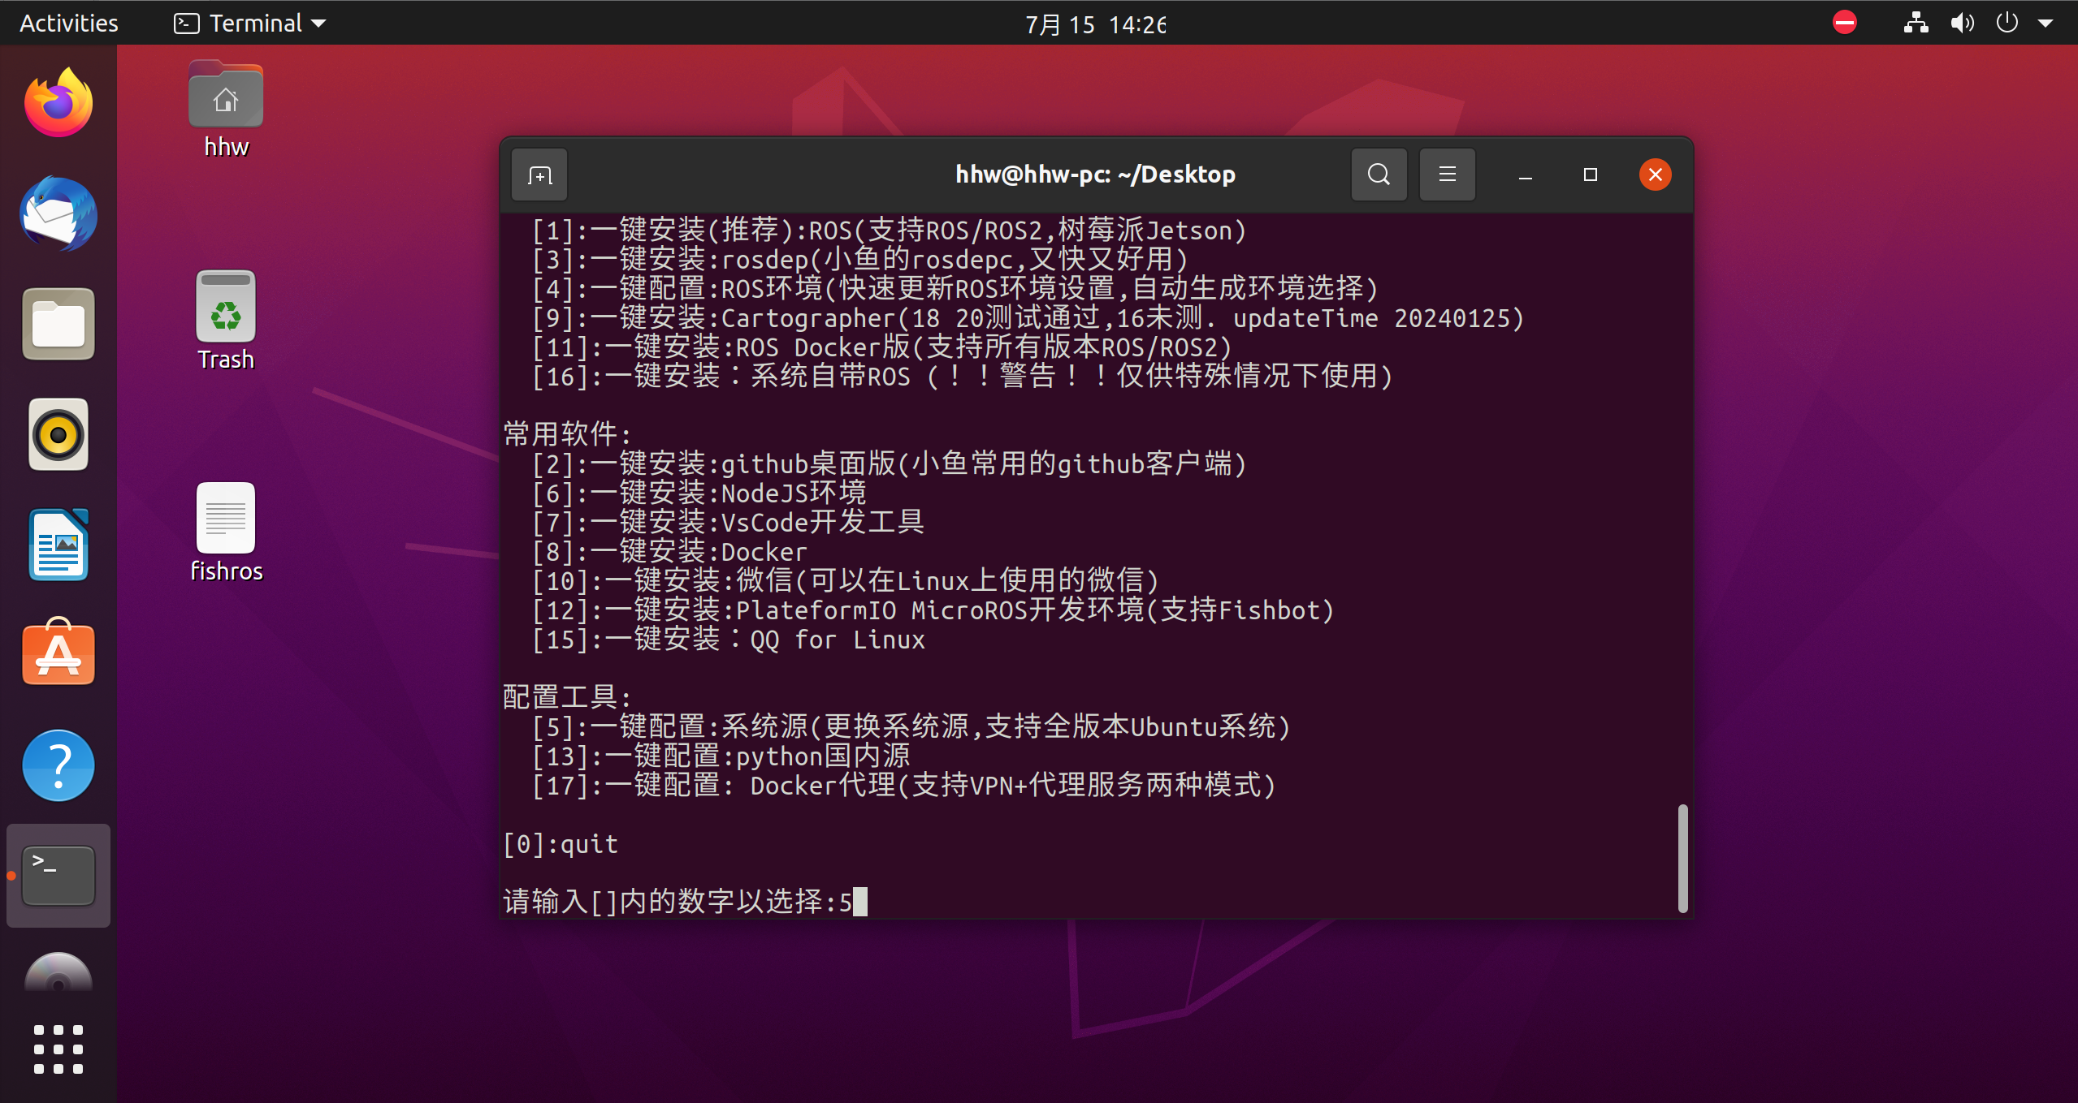
Task: Open the Help icon in dock
Action: pos(58,765)
